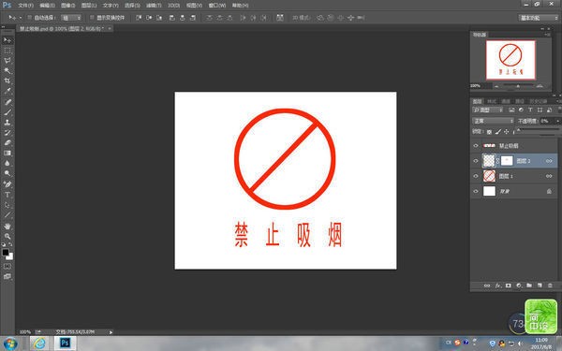This screenshot has height=351, width=562.
Task: Hide the 图层 1 layer
Action: (x=476, y=176)
